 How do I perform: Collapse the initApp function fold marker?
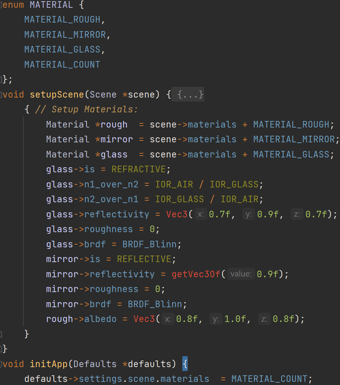click(x=1, y=364)
